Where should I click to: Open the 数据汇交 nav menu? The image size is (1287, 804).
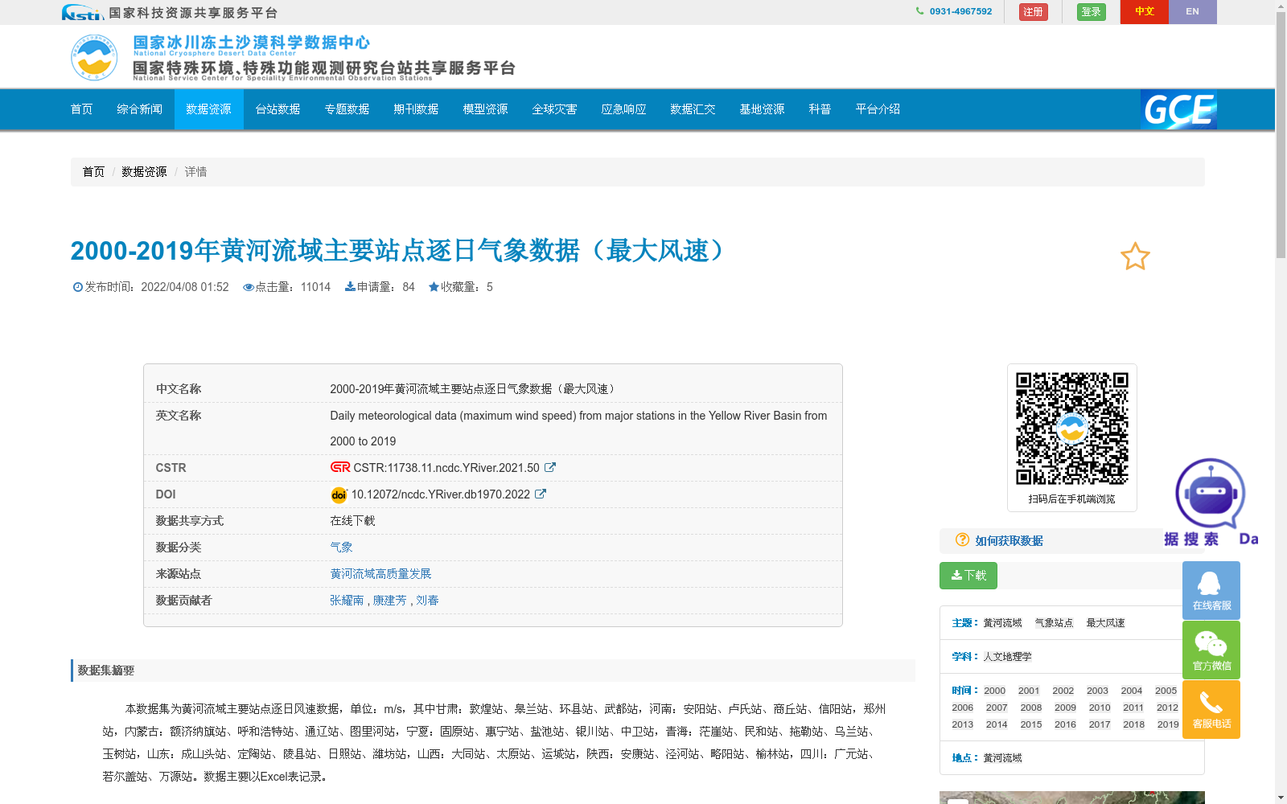tap(693, 109)
